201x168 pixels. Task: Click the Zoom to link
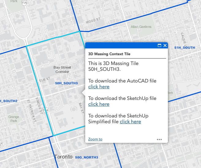coord(95,139)
